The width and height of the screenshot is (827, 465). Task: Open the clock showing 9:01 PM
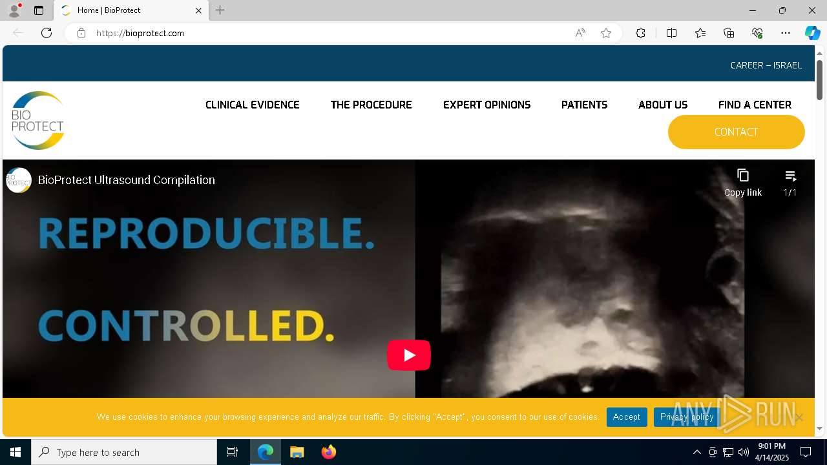coord(772,452)
